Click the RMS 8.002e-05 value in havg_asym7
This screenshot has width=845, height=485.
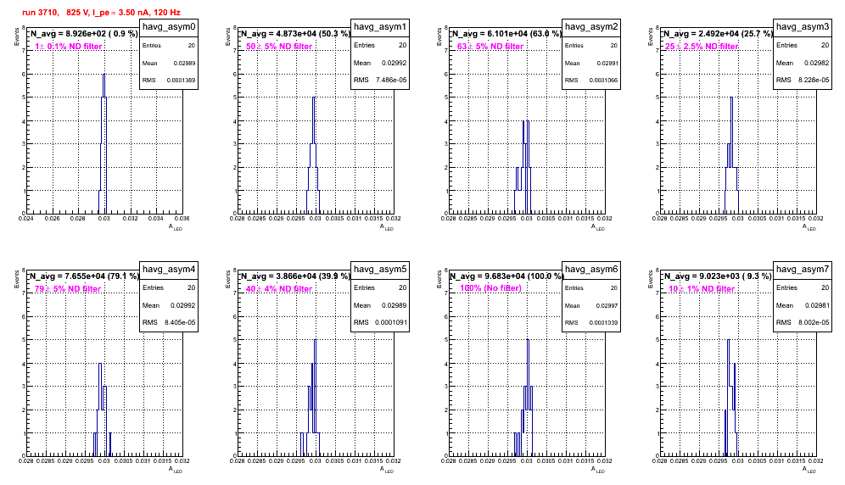coord(814,322)
